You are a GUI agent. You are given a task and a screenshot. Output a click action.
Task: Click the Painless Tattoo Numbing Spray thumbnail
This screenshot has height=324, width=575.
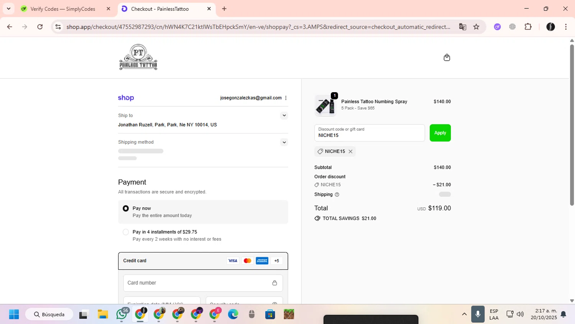325,106
